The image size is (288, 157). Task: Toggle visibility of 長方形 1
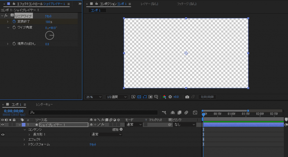[2, 135]
